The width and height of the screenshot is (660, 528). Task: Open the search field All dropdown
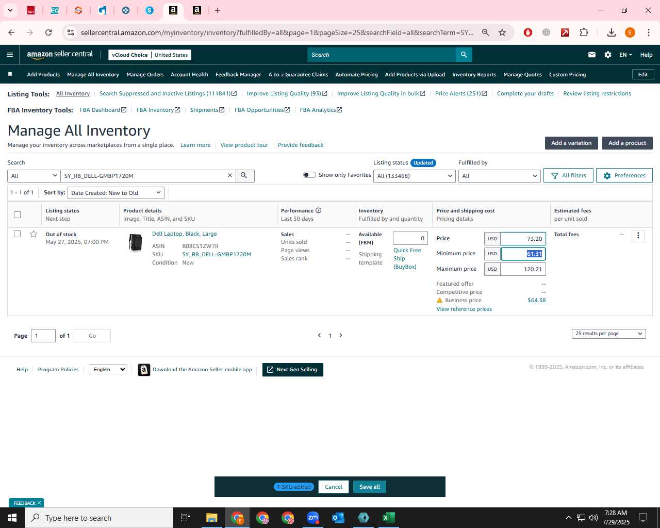[x=34, y=176]
